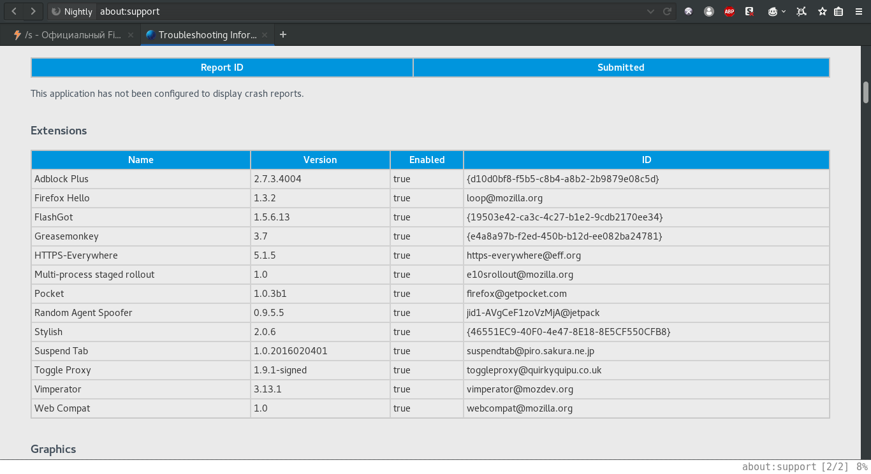Viewport: 871px width, 474px height.
Task: Click the Extensions Name column header
Action: click(x=141, y=160)
